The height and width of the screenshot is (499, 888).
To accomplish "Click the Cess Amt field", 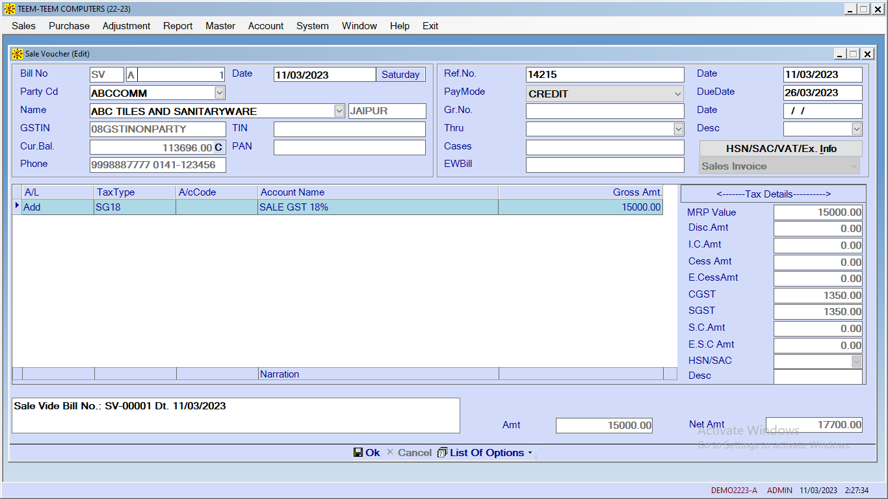I will pyautogui.click(x=818, y=262).
